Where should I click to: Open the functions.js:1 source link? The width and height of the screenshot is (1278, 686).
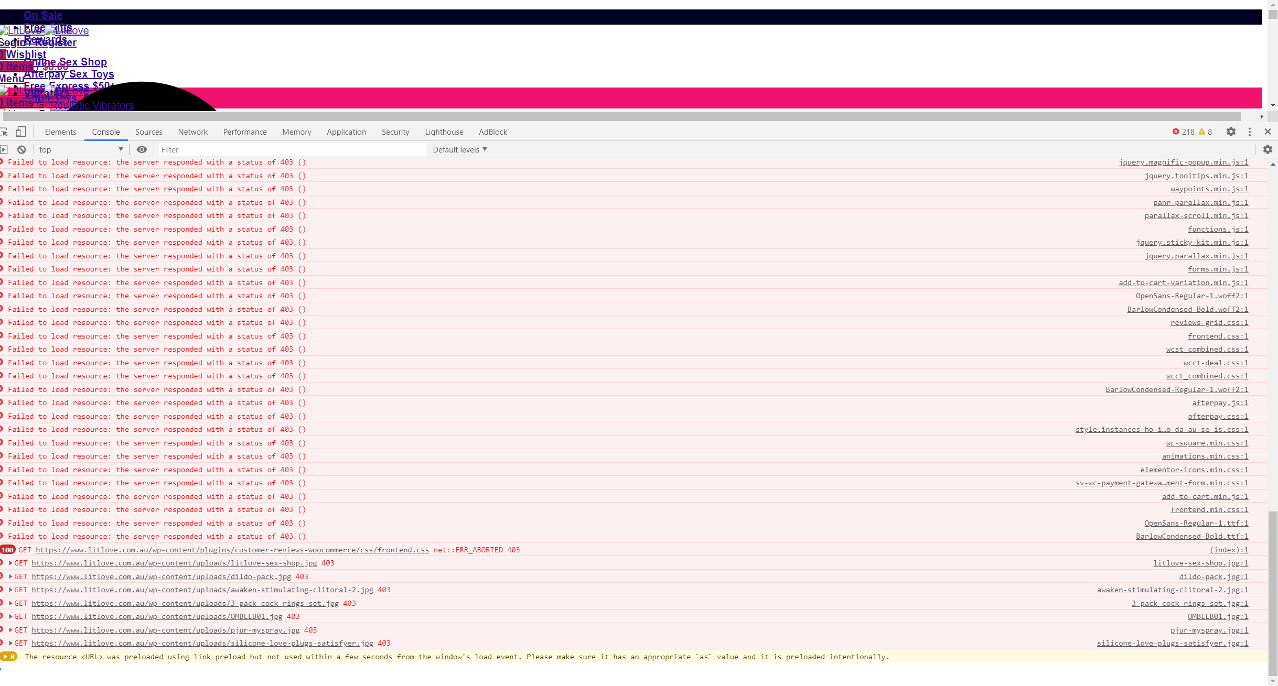[x=1218, y=229]
